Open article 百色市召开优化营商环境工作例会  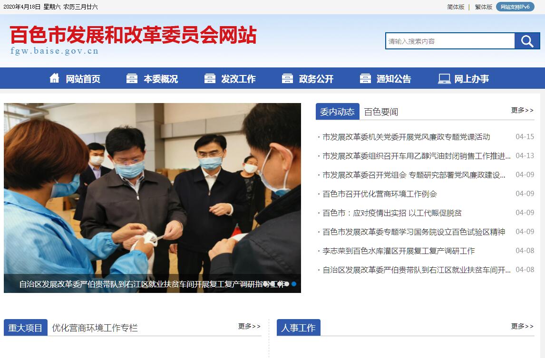pos(380,194)
